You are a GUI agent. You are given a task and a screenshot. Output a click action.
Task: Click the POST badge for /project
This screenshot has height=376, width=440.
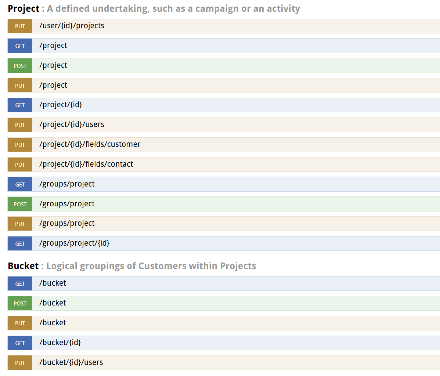pyautogui.click(x=20, y=66)
